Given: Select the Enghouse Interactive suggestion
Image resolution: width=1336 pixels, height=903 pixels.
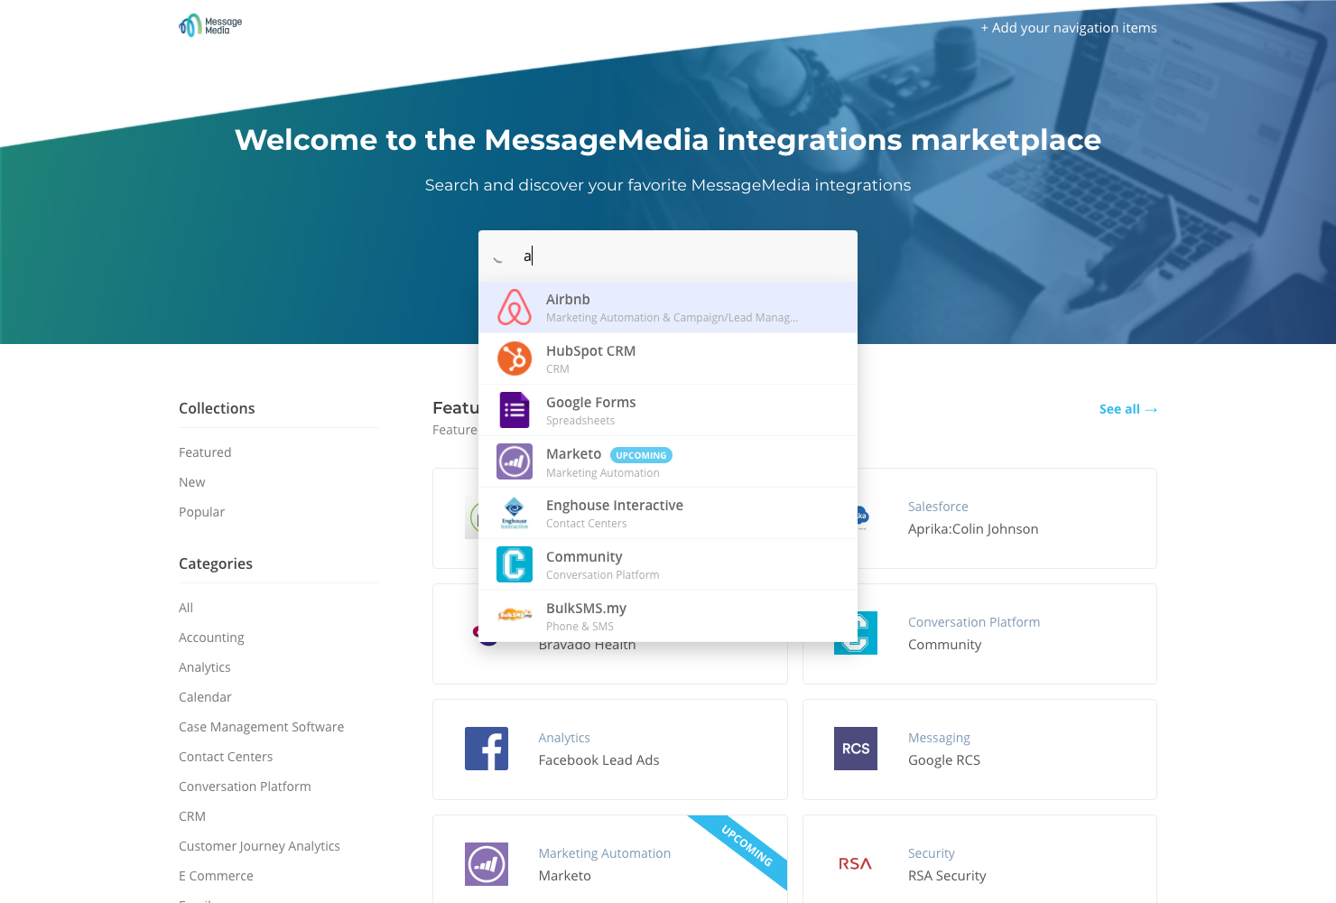Looking at the screenshot, I should pos(668,513).
